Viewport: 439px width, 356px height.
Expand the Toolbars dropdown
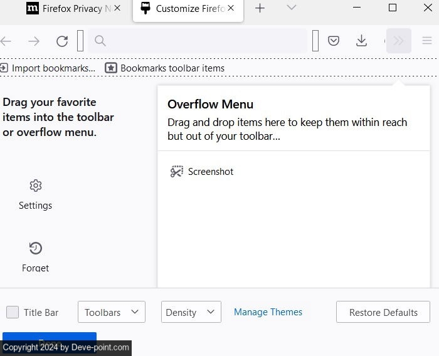pyautogui.click(x=112, y=312)
